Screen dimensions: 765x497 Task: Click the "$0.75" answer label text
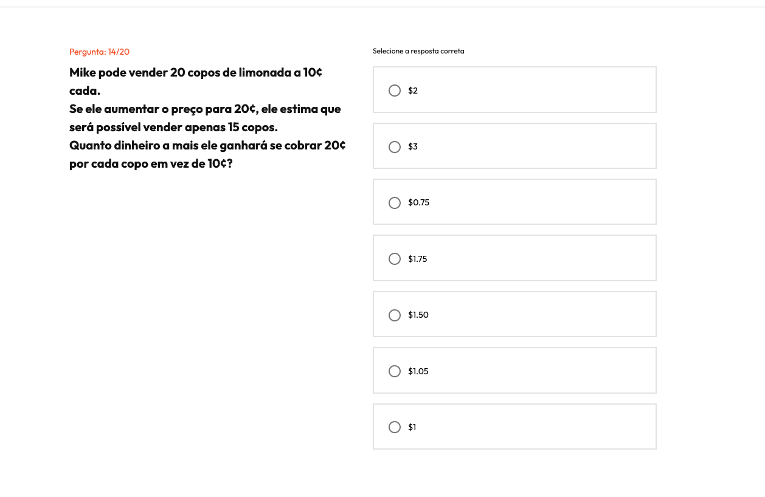coord(419,202)
